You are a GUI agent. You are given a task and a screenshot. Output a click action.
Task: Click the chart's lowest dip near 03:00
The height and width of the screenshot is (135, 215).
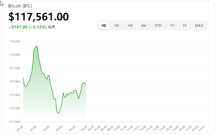59,113
